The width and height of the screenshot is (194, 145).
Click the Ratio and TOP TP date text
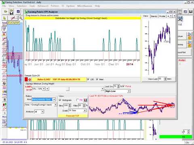59,79
